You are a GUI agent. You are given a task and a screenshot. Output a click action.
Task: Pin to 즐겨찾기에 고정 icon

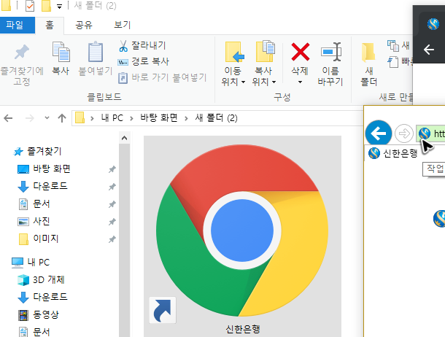click(22, 53)
